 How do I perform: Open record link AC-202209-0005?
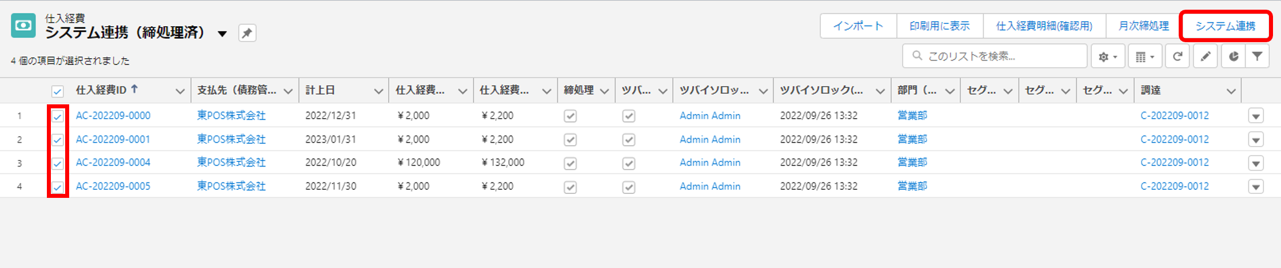pos(113,186)
